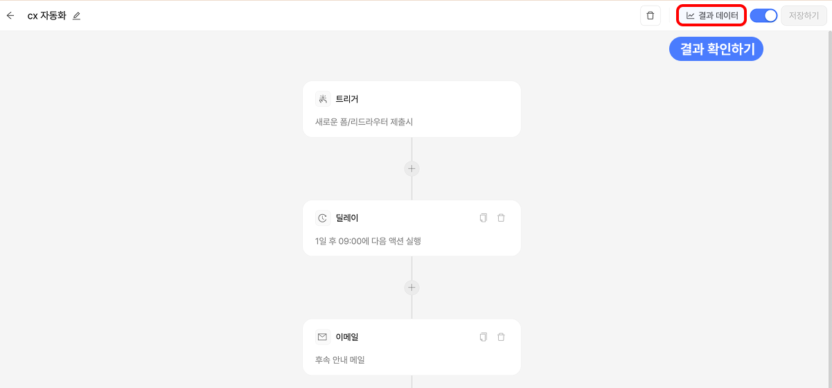Edit the cx 자동화 title pencil icon

pyautogui.click(x=77, y=16)
